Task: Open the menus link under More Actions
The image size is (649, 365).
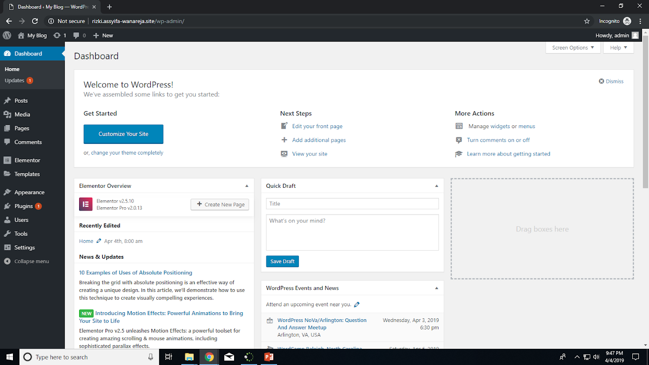Action: click(527, 126)
